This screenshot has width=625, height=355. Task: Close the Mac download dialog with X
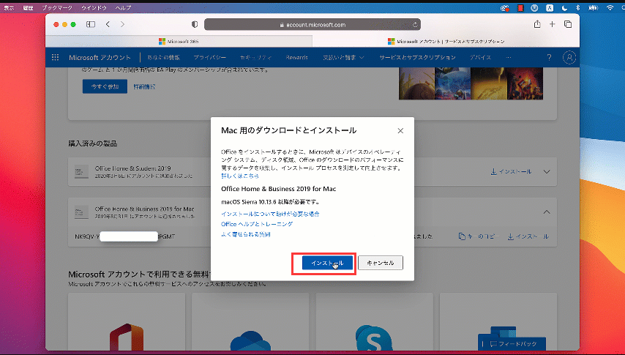tap(400, 131)
